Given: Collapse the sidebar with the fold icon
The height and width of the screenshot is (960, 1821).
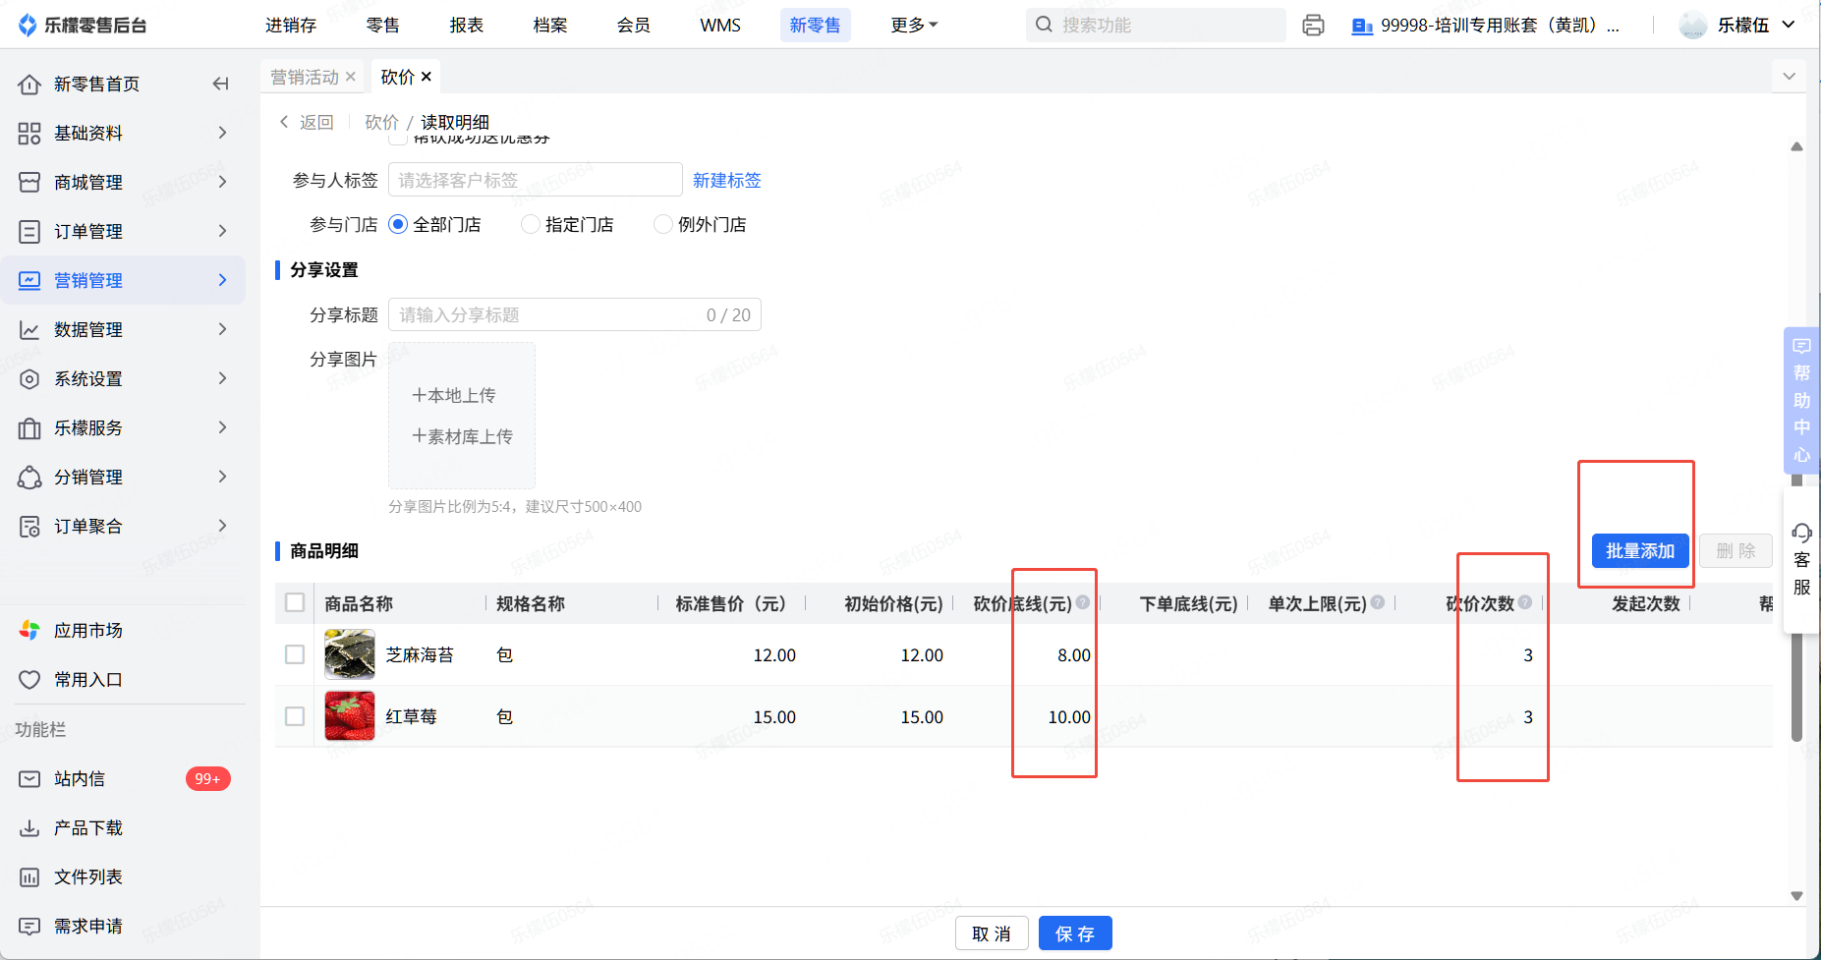Looking at the screenshot, I should point(221,85).
